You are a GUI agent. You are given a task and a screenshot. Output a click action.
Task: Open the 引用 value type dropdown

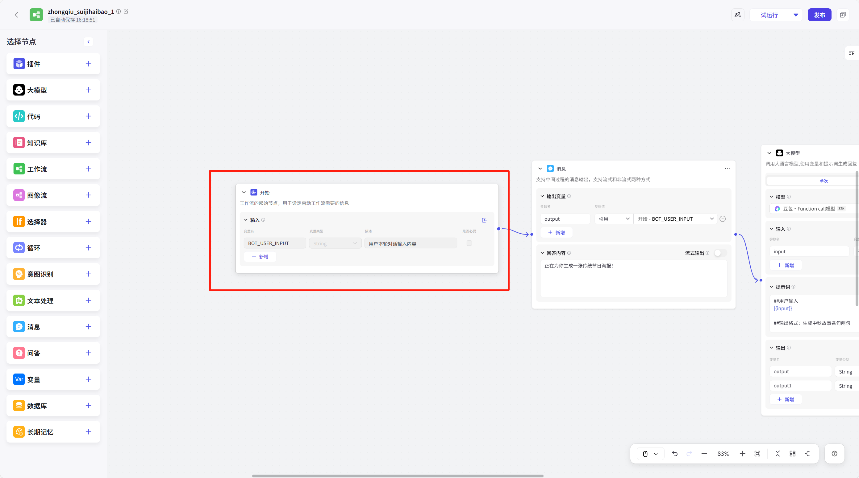click(614, 219)
